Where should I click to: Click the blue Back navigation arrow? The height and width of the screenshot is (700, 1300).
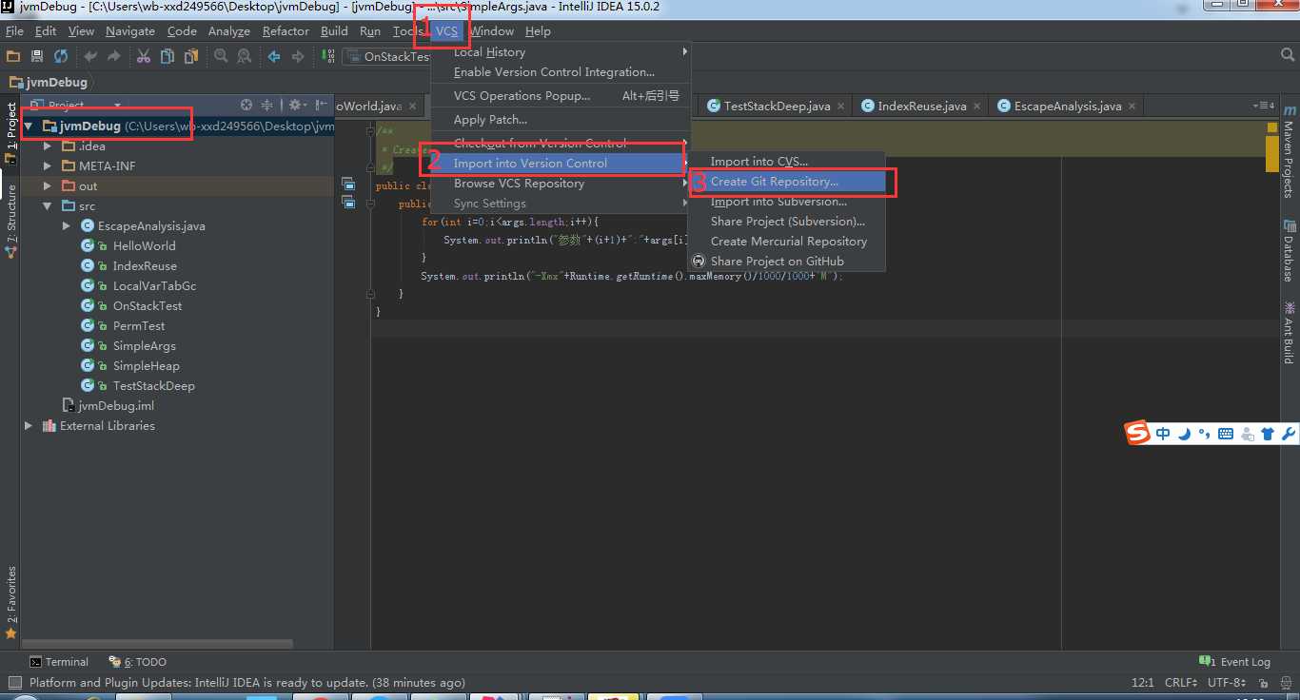[x=274, y=57]
